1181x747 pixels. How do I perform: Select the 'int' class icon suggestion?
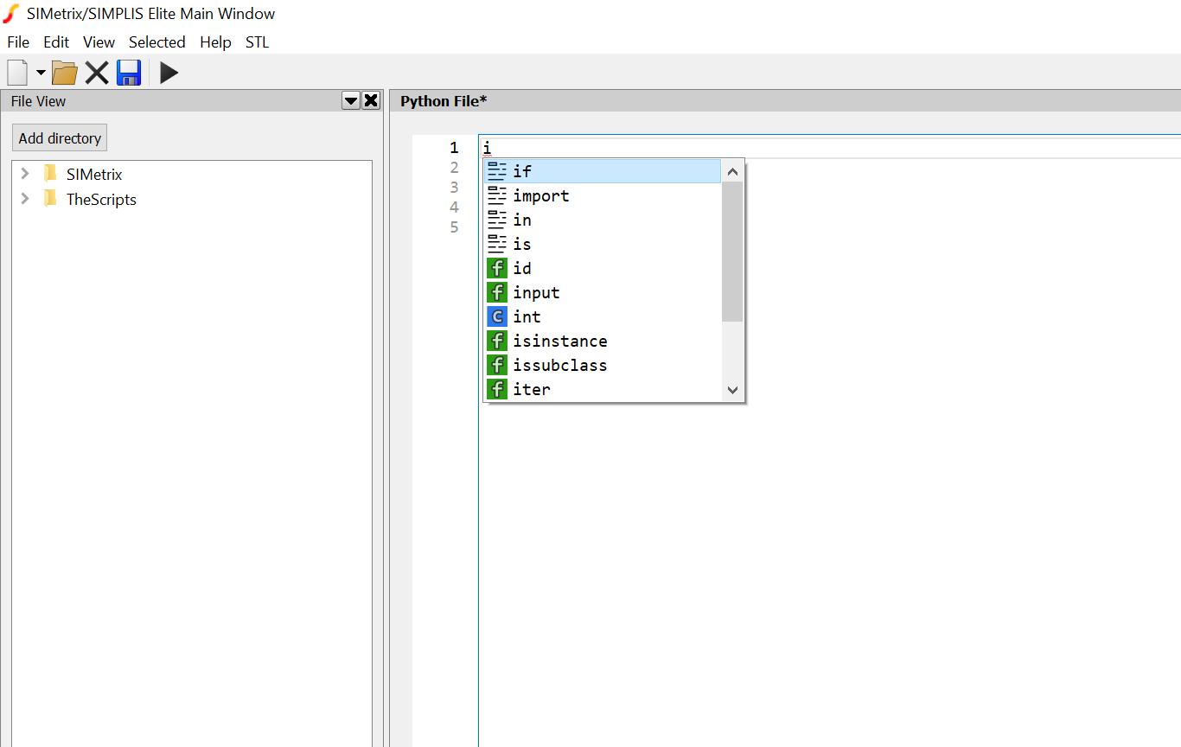coord(497,317)
